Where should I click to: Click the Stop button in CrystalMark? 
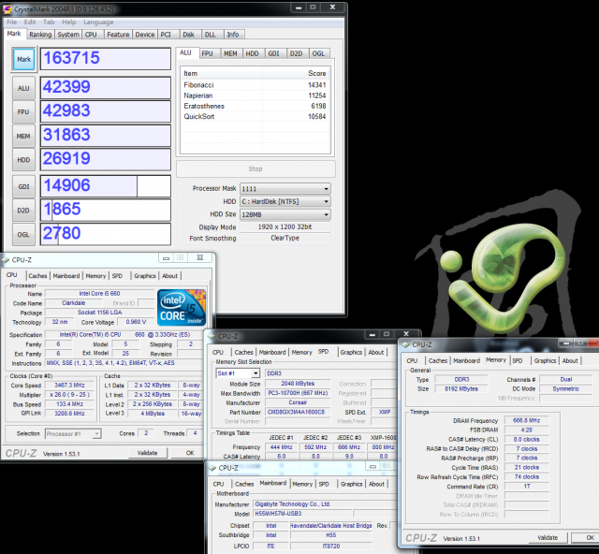256,168
